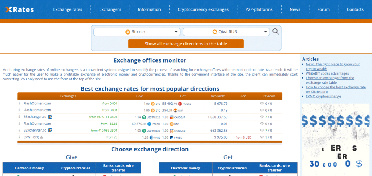Click the Available column header
The height and width of the screenshot is (176, 372).
pos(218,96)
